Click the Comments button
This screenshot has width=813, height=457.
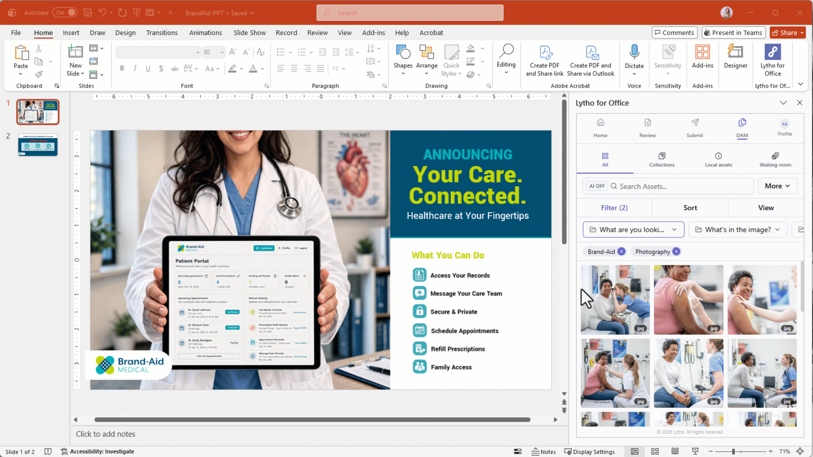675,33
